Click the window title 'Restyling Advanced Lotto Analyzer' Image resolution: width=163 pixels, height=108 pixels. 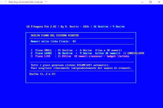click(26, 2)
